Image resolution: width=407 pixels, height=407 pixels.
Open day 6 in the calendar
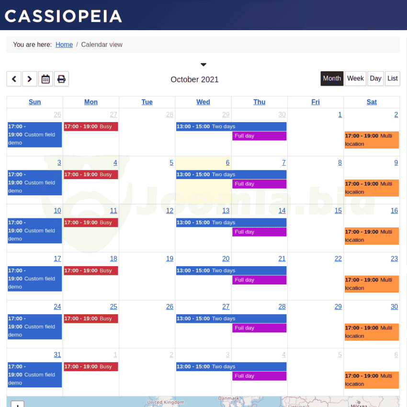click(227, 163)
